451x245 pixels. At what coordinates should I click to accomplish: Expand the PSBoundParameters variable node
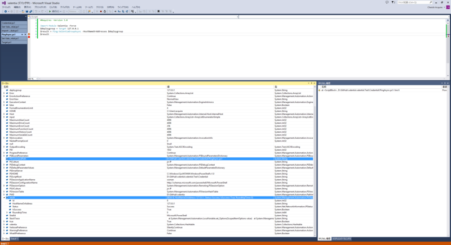4,156
